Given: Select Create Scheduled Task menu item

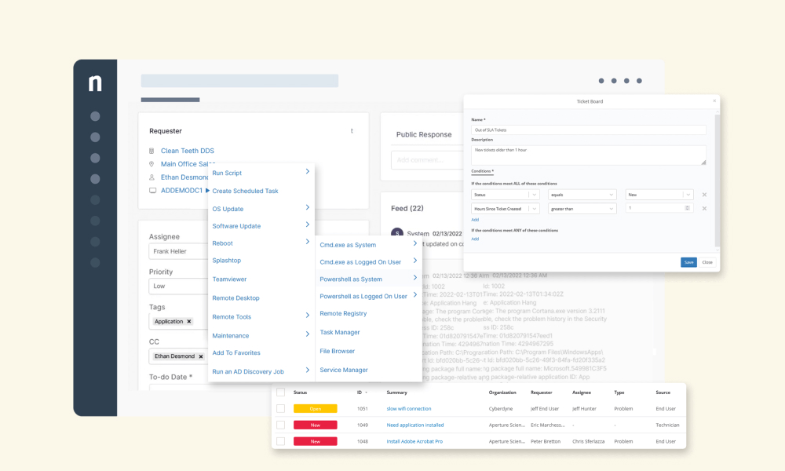Looking at the screenshot, I should tap(245, 192).
